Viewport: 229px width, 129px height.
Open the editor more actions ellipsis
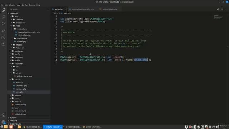pos(226,9)
